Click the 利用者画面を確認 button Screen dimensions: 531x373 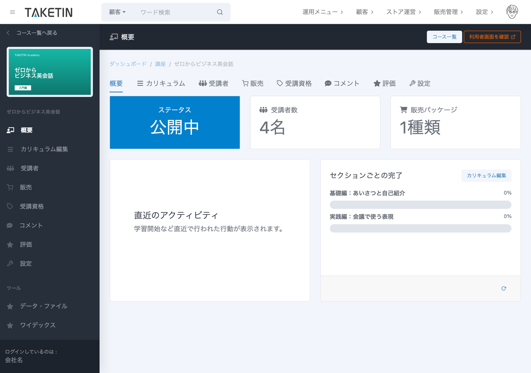coord(492,37)
